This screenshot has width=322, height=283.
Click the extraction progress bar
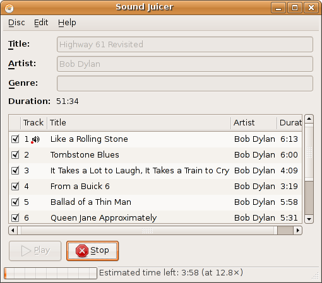point(51,273)
